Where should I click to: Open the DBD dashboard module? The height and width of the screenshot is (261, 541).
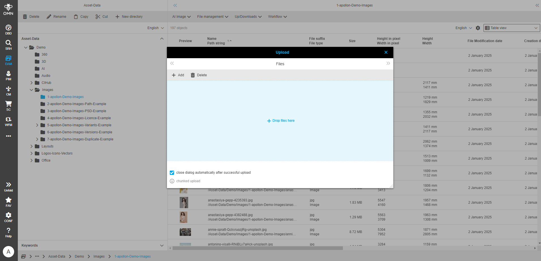click(8, 29)
